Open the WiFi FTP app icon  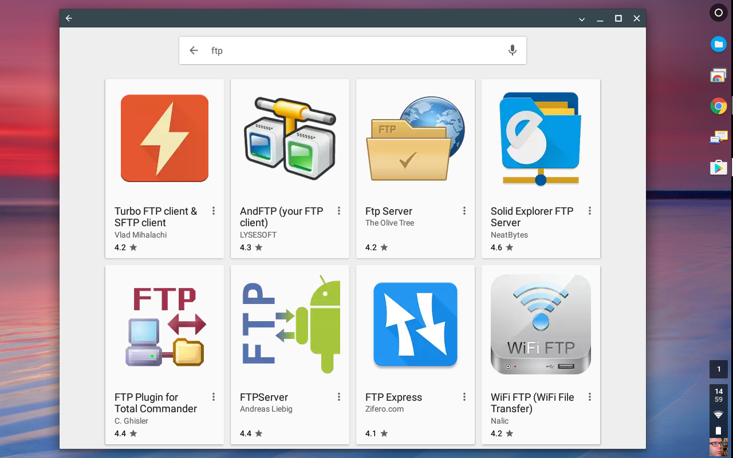pyautogui.click(x=541, y=324)
